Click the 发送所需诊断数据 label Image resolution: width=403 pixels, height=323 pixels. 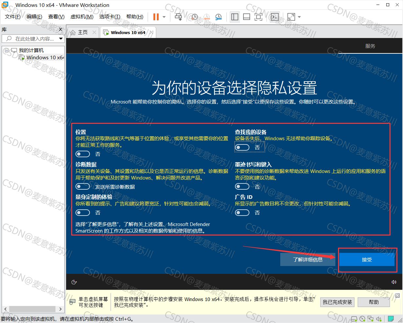click(x=115, y=187)
